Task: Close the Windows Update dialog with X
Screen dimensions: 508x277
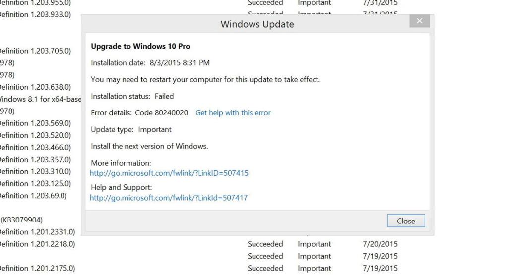Action: point(419,21)
